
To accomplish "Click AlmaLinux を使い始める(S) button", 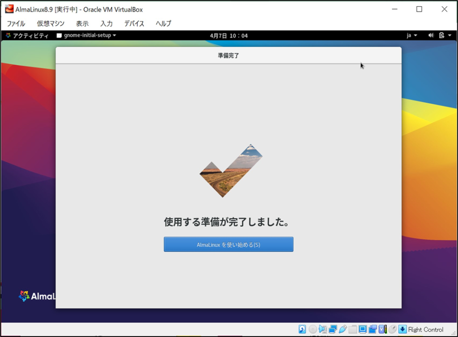I will click(229, 244).
